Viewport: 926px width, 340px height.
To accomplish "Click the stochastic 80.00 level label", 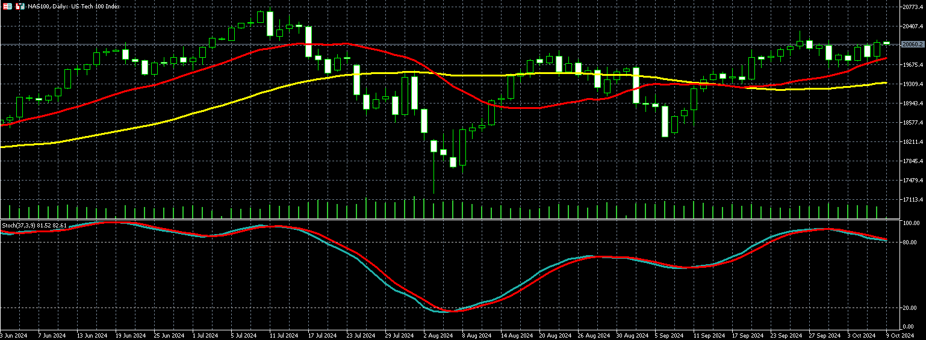I will (x=910, y=243).
